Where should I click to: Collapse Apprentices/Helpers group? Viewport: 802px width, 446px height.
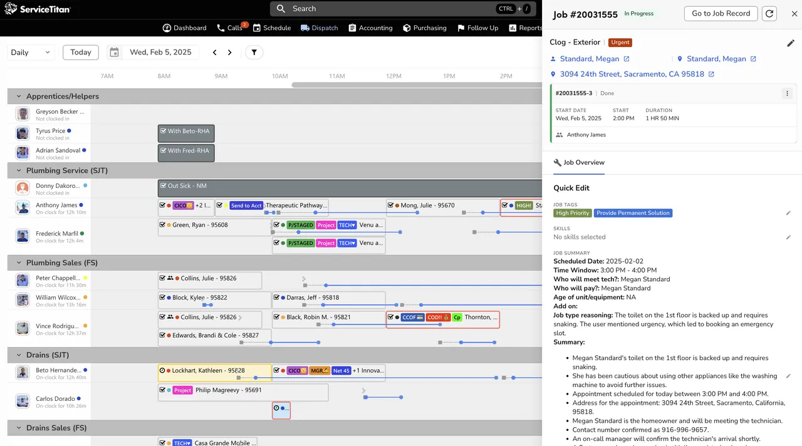19,96
